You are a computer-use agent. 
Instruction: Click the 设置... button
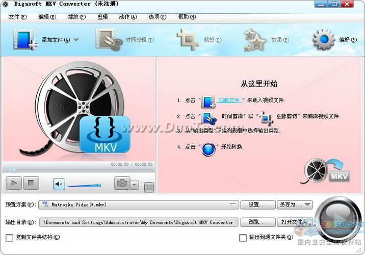coord(257,205)
